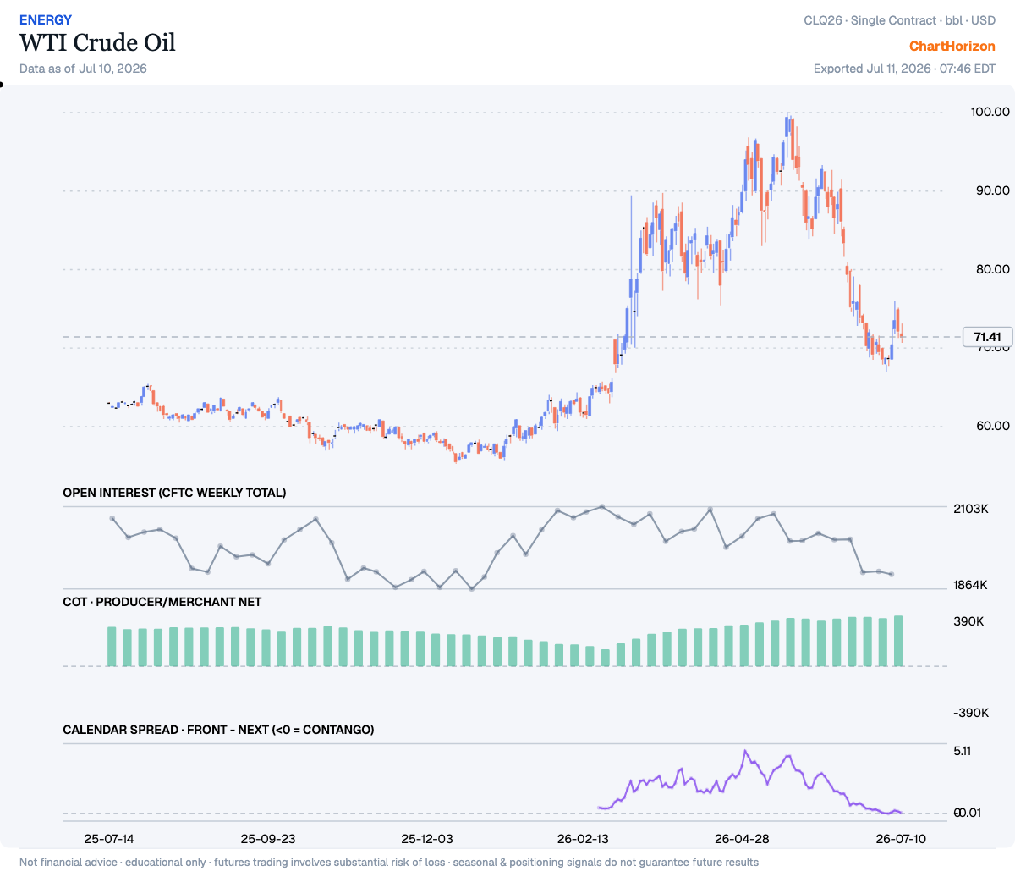Click the 80.00 price axis label
Image resolution: width=1015 pixels, height=877 pixels.
pyautogui.click(x=991, y=269)
